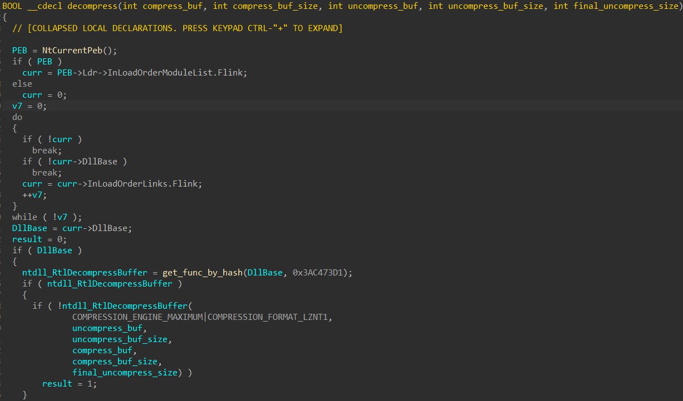
Task: Select the BOOL return type keyword
Action: pos(11,6)
